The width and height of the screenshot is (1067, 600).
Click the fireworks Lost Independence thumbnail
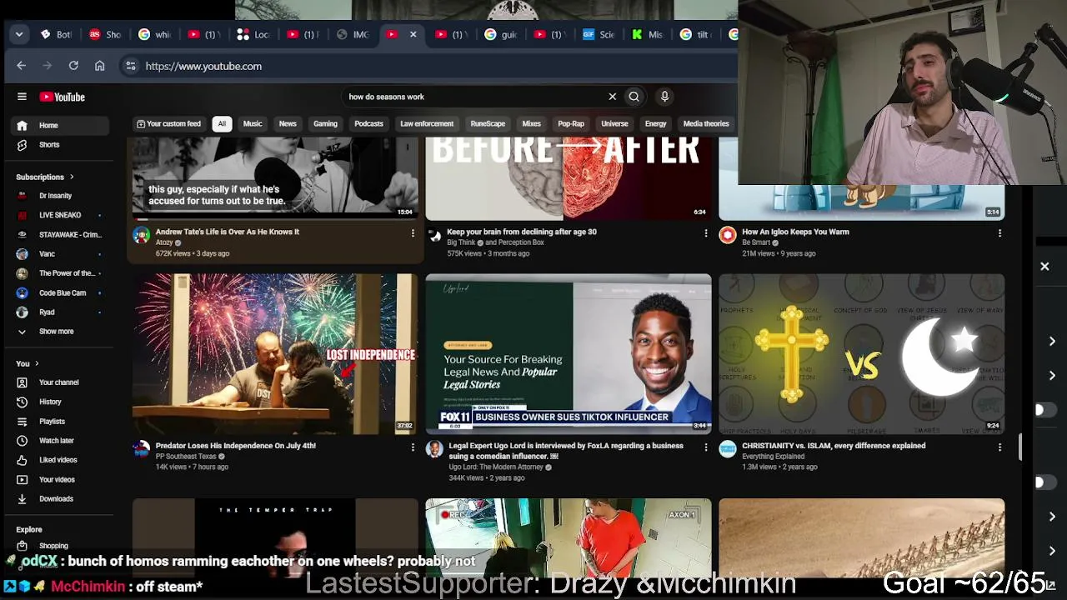coord(275,354)
